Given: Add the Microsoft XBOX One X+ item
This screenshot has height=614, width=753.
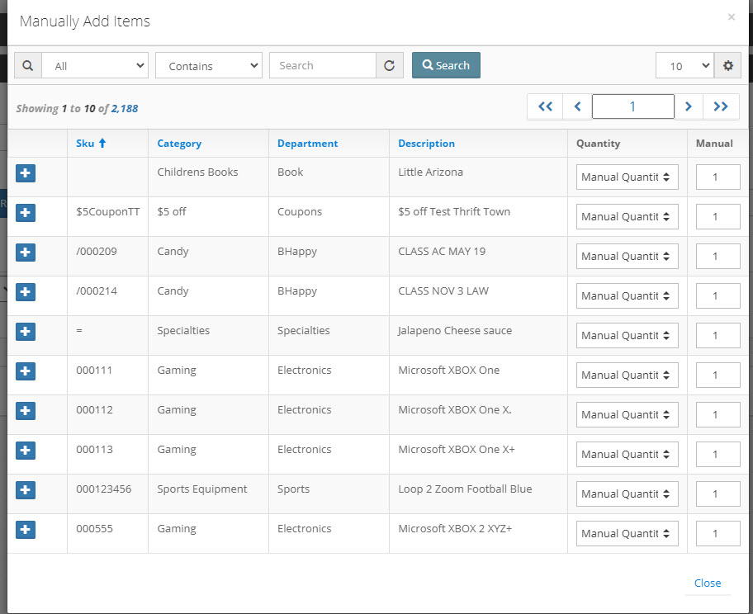Looking at the screenshot, I should 26,451.
